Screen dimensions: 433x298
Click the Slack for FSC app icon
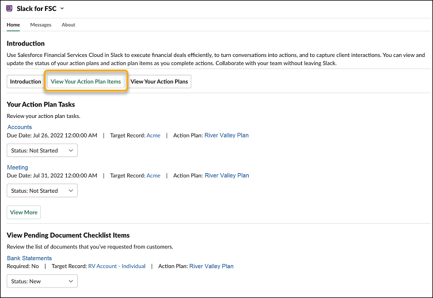pos(9,9)
